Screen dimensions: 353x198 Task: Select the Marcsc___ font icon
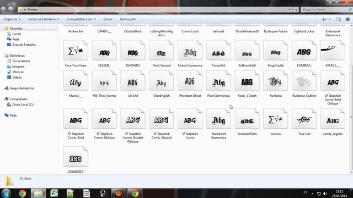coord(76,80)
